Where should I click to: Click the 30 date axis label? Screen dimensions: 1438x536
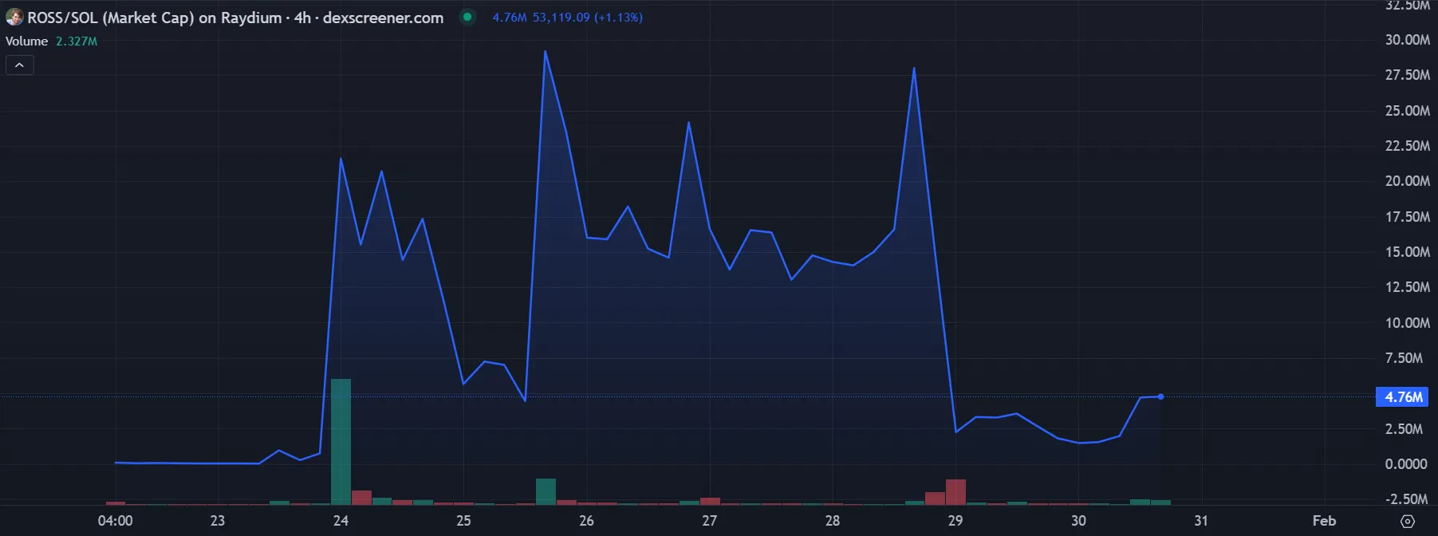[x=1078, y=521]
